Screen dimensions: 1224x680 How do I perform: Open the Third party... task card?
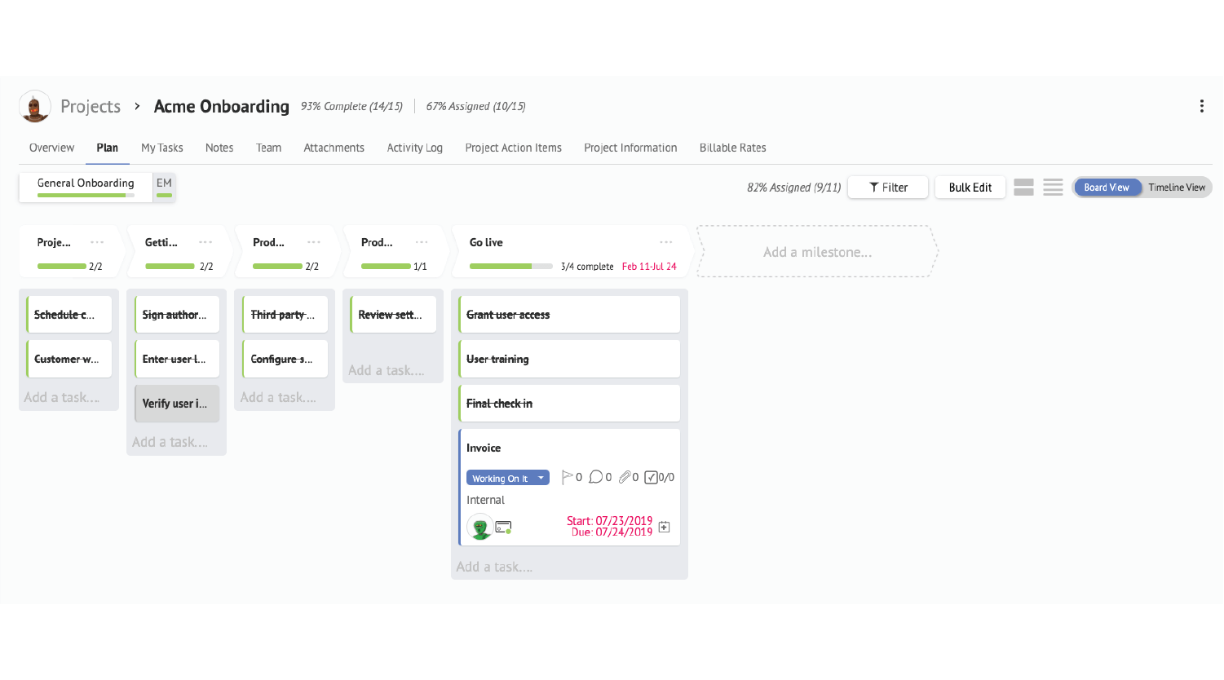pyautogui.click(x=285, y=314)
